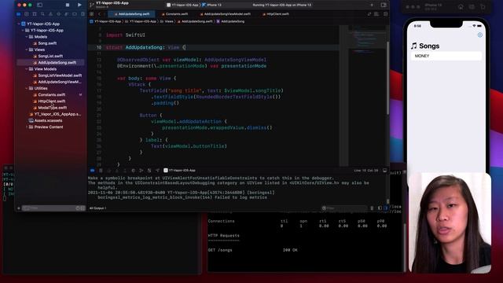Toggle the inspectors panel visibility
The height and width of the screenshot is (283, 503).
384,5
